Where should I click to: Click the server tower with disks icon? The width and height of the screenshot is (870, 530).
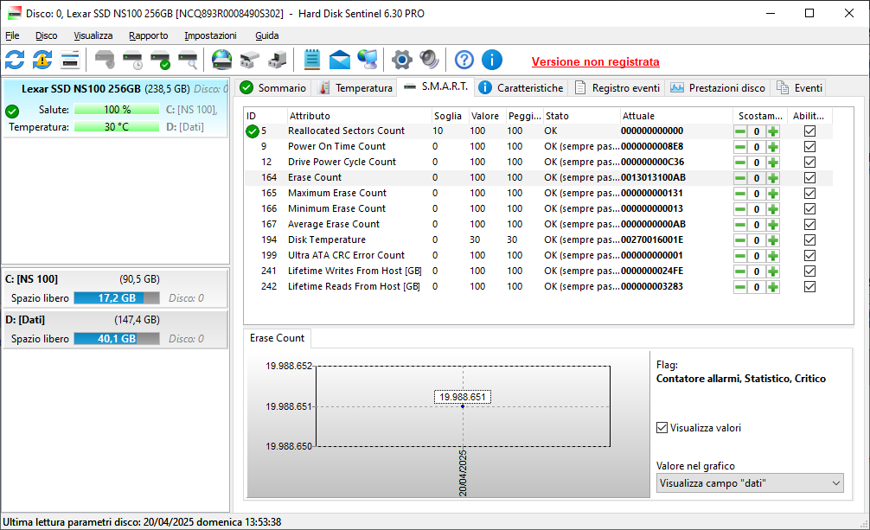pyautogui.click(x=278, y=60)
